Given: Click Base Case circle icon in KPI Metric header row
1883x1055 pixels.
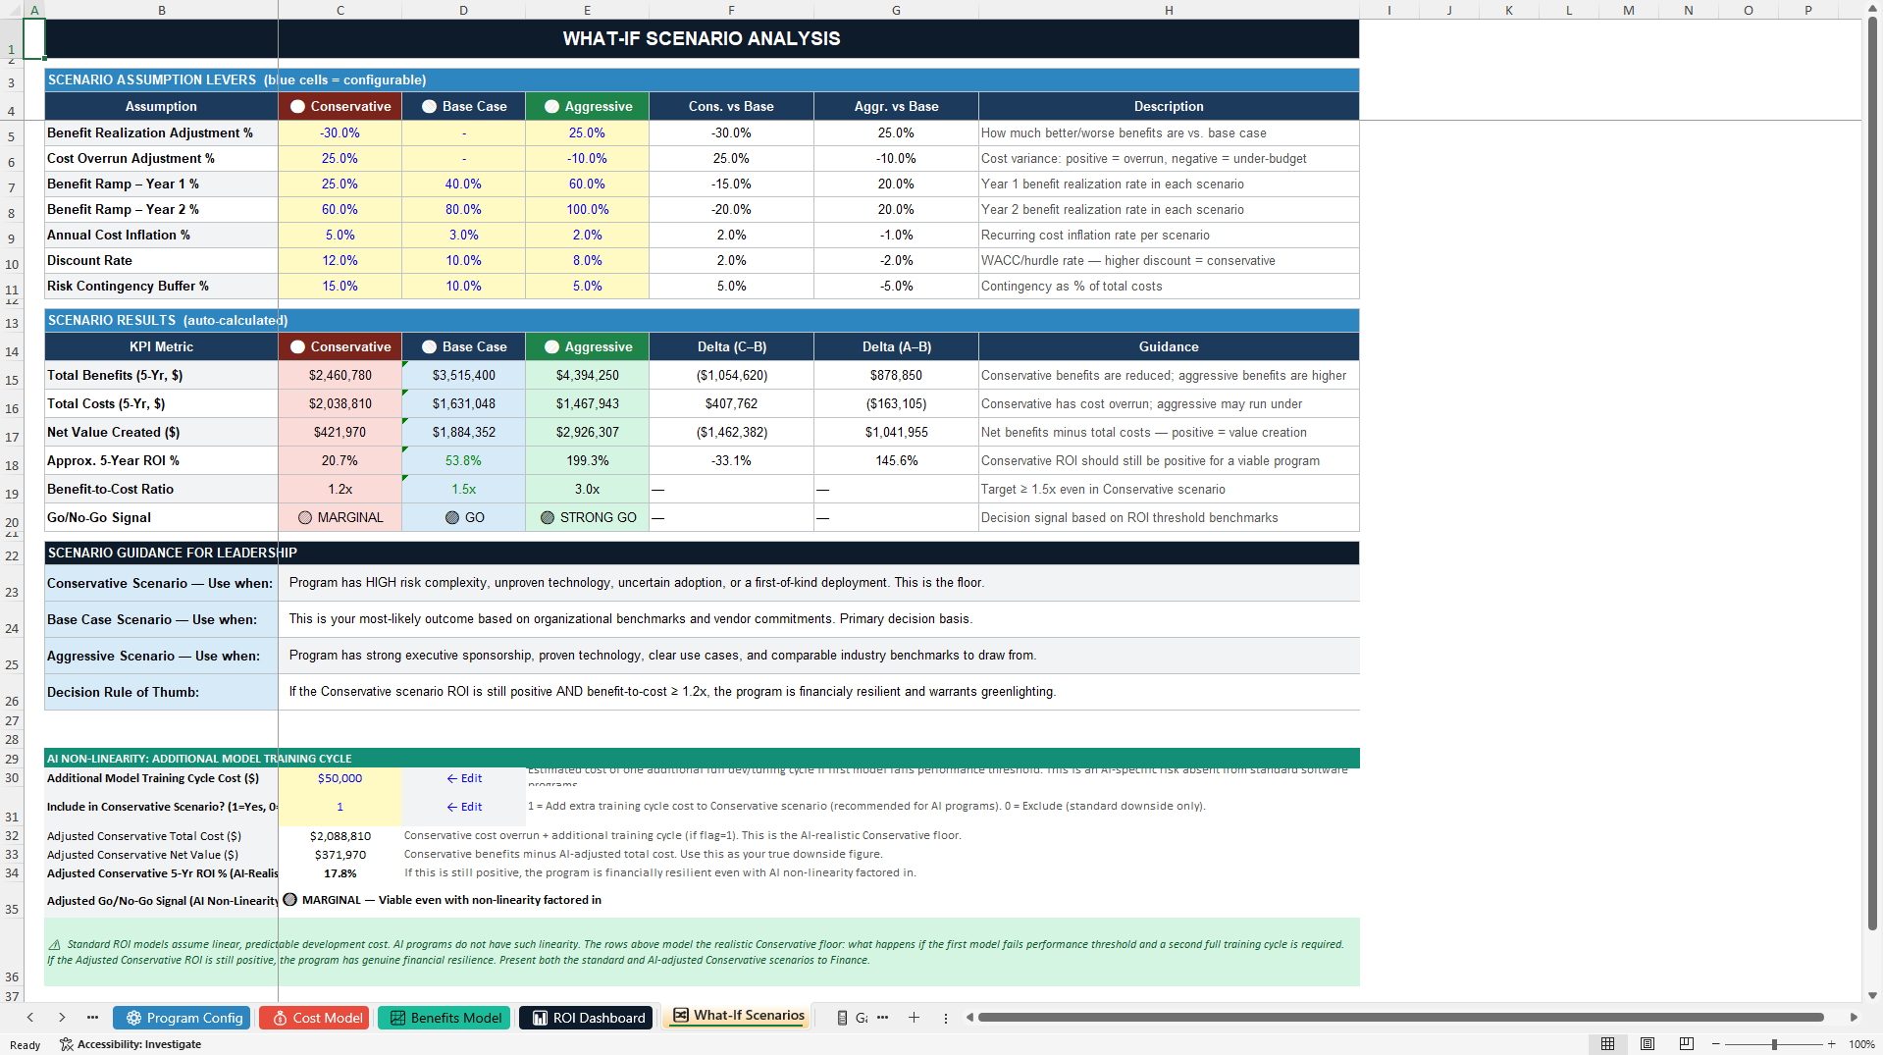Looking at the screenshot, I should [x=429, y=346].
